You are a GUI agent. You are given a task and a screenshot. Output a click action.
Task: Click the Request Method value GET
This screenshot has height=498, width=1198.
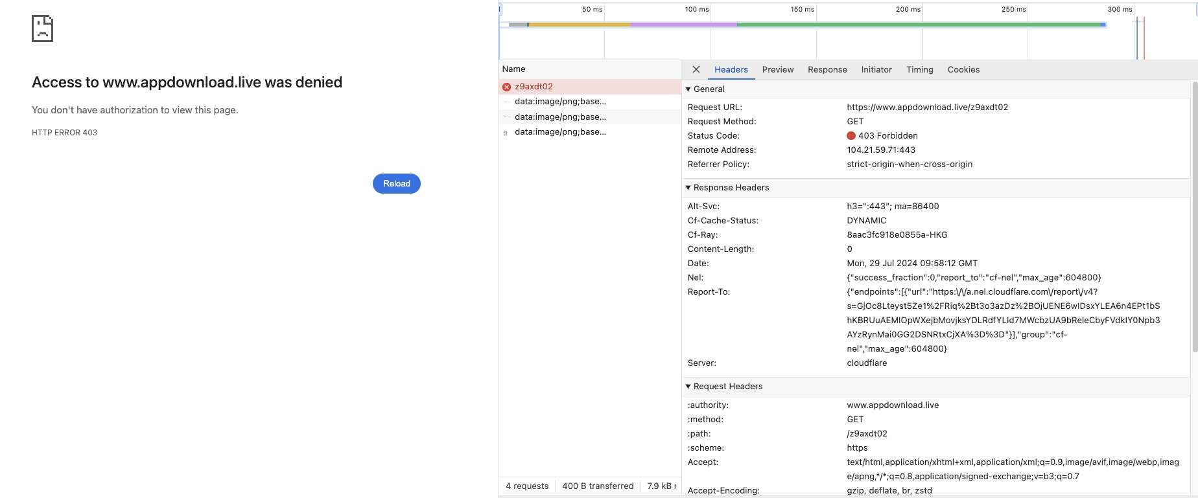(x=855, y=122)
